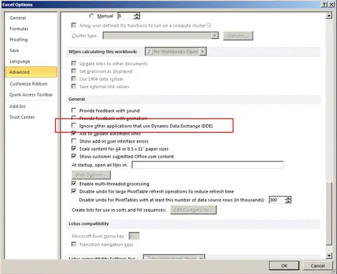Click the info icon beside compute cluster option
The image size is (337, 274).
coord(209,26)
